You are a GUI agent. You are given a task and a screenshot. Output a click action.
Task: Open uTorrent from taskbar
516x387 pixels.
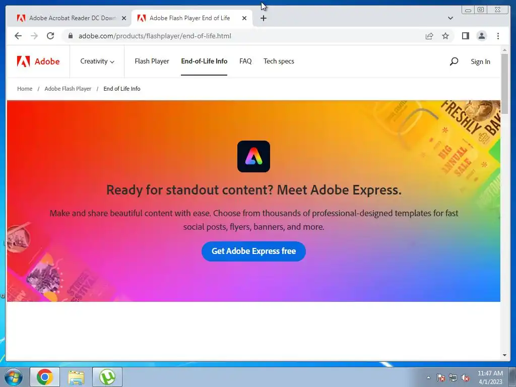pyautogui.click(x=107, y=377)
